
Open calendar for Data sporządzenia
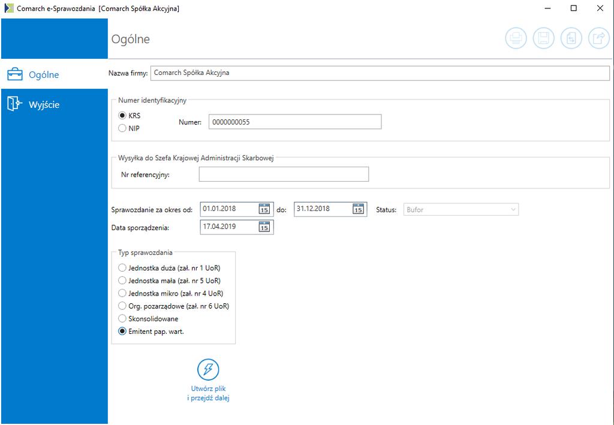point(264,227)
